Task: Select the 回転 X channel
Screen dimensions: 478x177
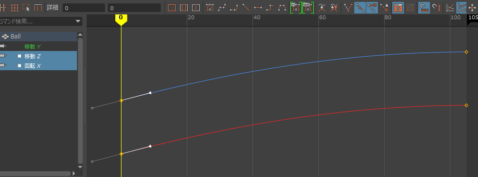Action: pos(33,66)
